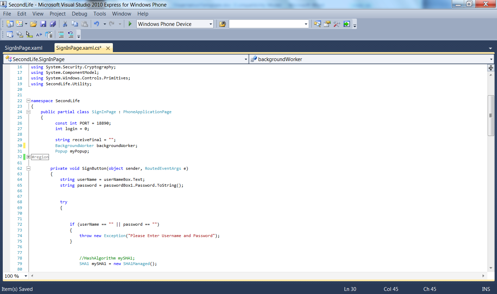Switch to the SignInPage.xaml tab
The height and width of the screenshot is (294, 497).
click(23, 48)
